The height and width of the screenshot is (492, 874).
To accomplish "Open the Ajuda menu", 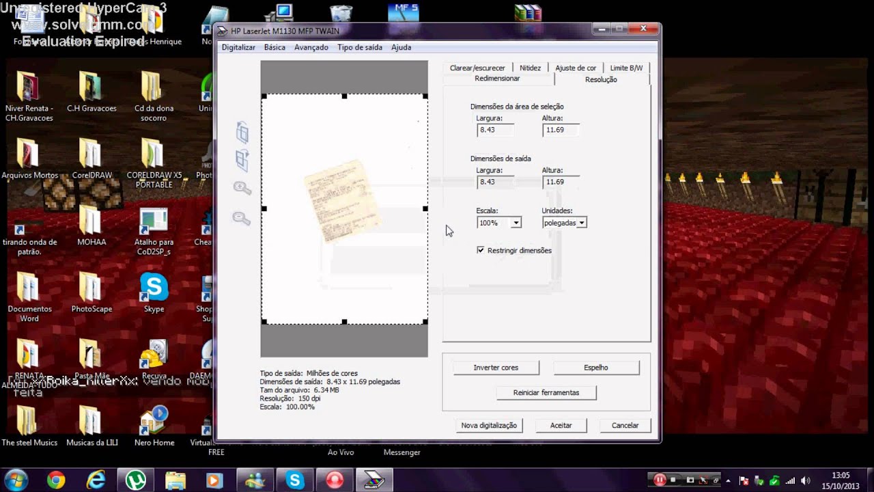I will (x=401, y=47).
